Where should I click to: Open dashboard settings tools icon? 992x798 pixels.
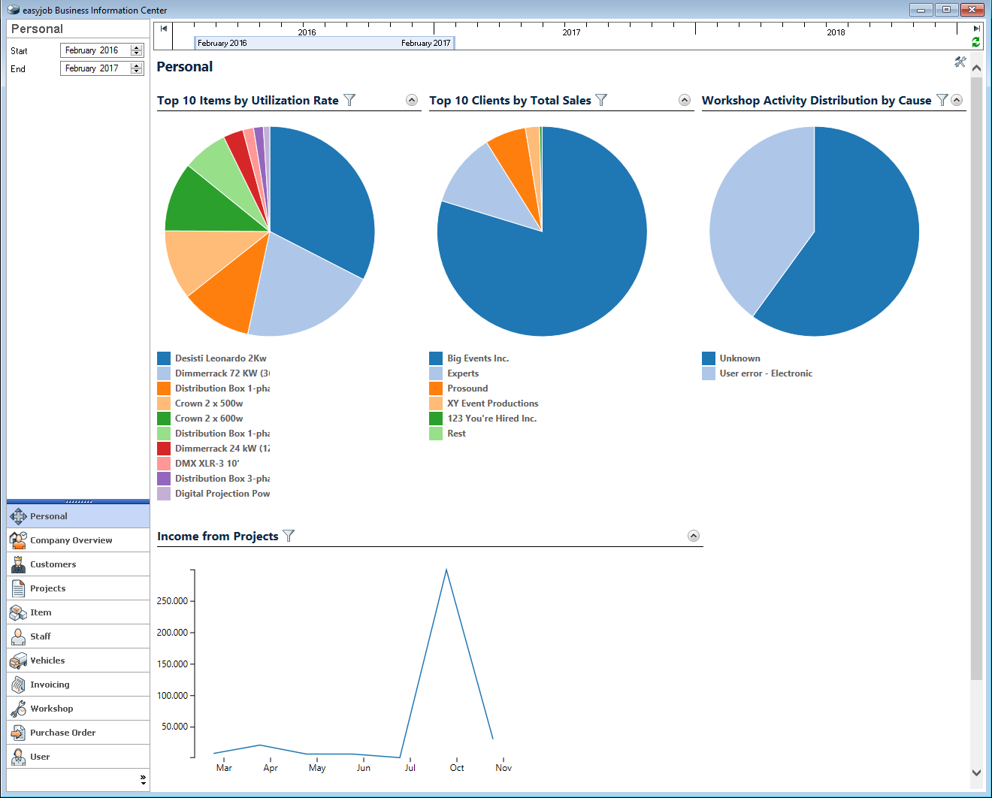(960, 62)
